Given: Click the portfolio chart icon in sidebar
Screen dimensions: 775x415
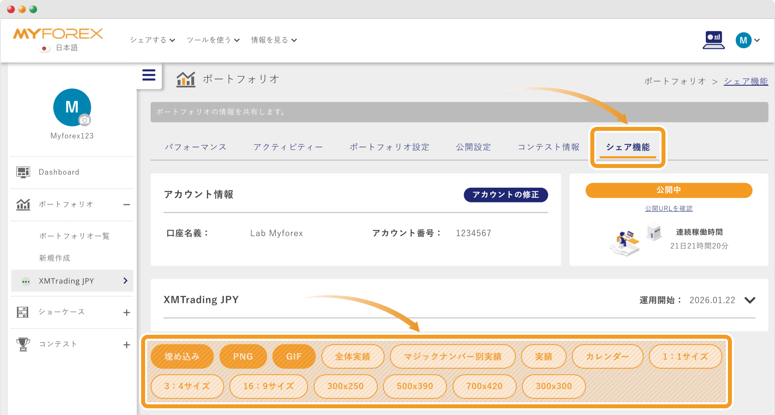Looking at the screenshot, I should click(x=23, y=204).
